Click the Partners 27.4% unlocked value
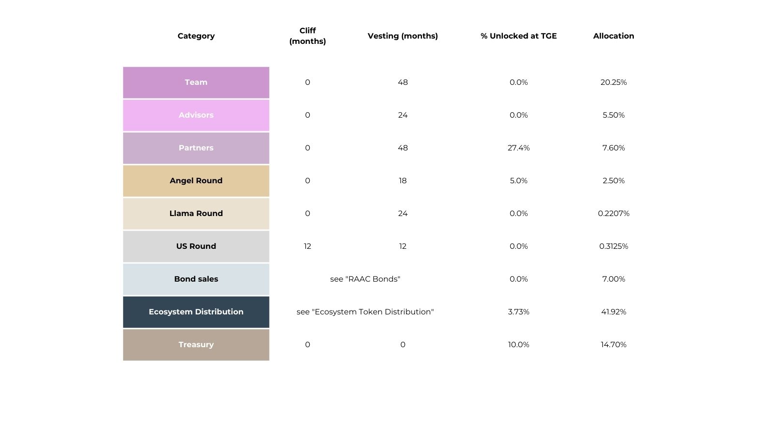 click(518, 148)
